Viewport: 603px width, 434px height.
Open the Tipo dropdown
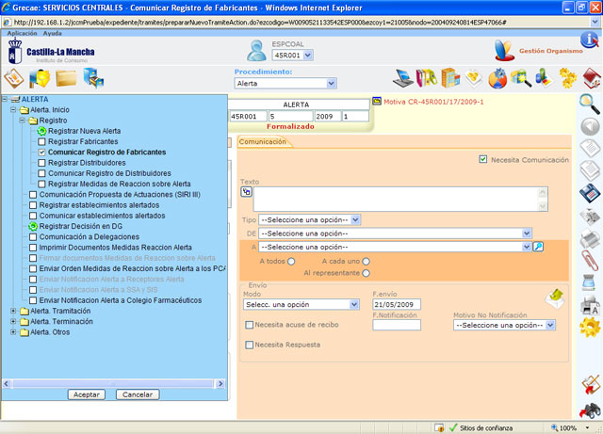point(310,220)
